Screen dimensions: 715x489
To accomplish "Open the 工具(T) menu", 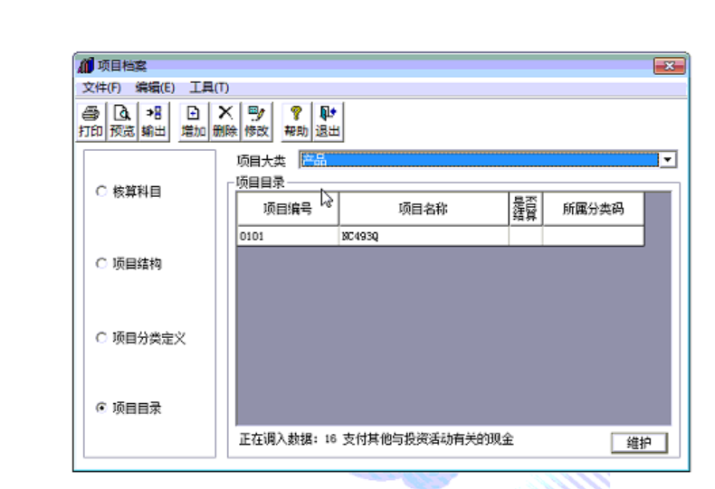I will click(209, 88).
